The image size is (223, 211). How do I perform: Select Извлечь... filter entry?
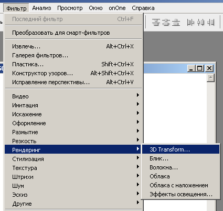click(x=73, y=46)
